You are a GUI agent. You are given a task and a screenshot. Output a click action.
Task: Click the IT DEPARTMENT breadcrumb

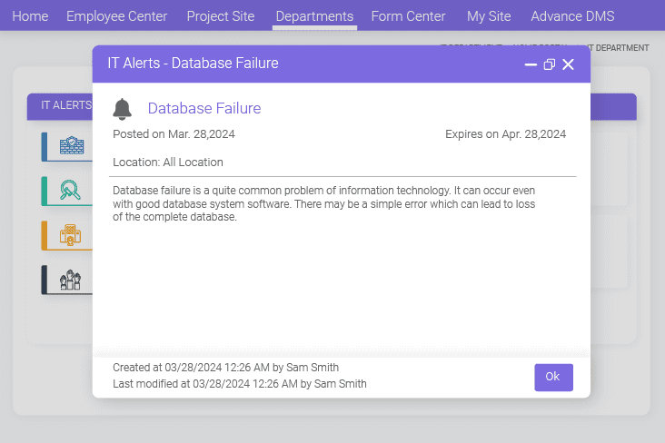click(618, 48)
